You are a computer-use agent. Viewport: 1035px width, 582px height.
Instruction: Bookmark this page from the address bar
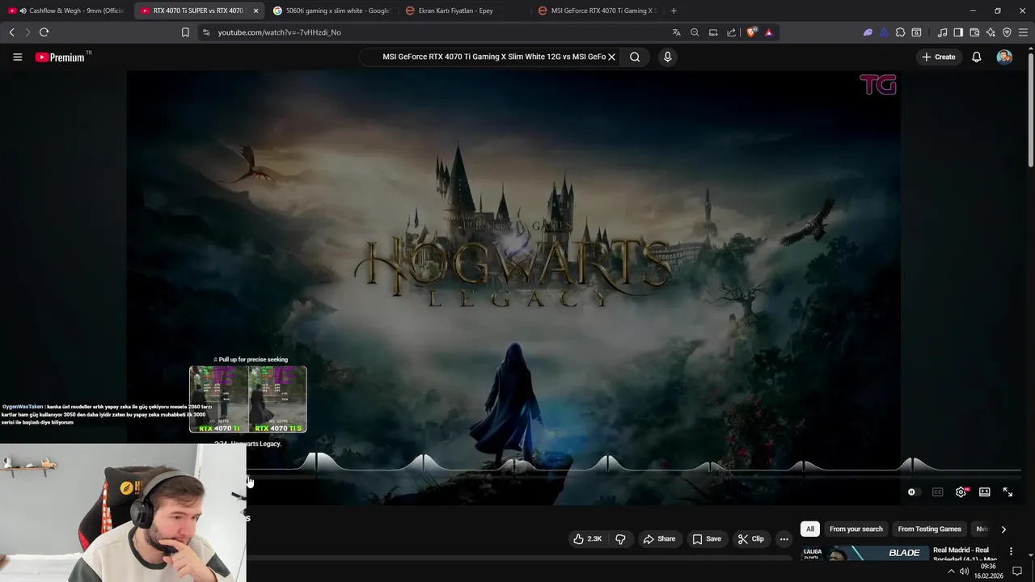(185, 32)
